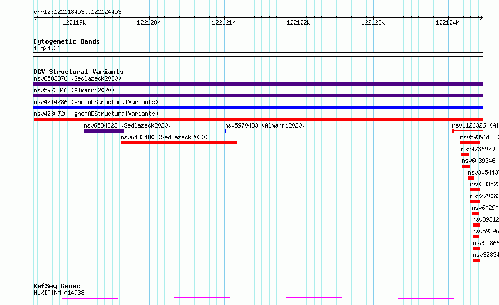This screenshot has height=305, width=499.
Task: Click the red bar under nsv5939613
Action: [x=470, y=143]
